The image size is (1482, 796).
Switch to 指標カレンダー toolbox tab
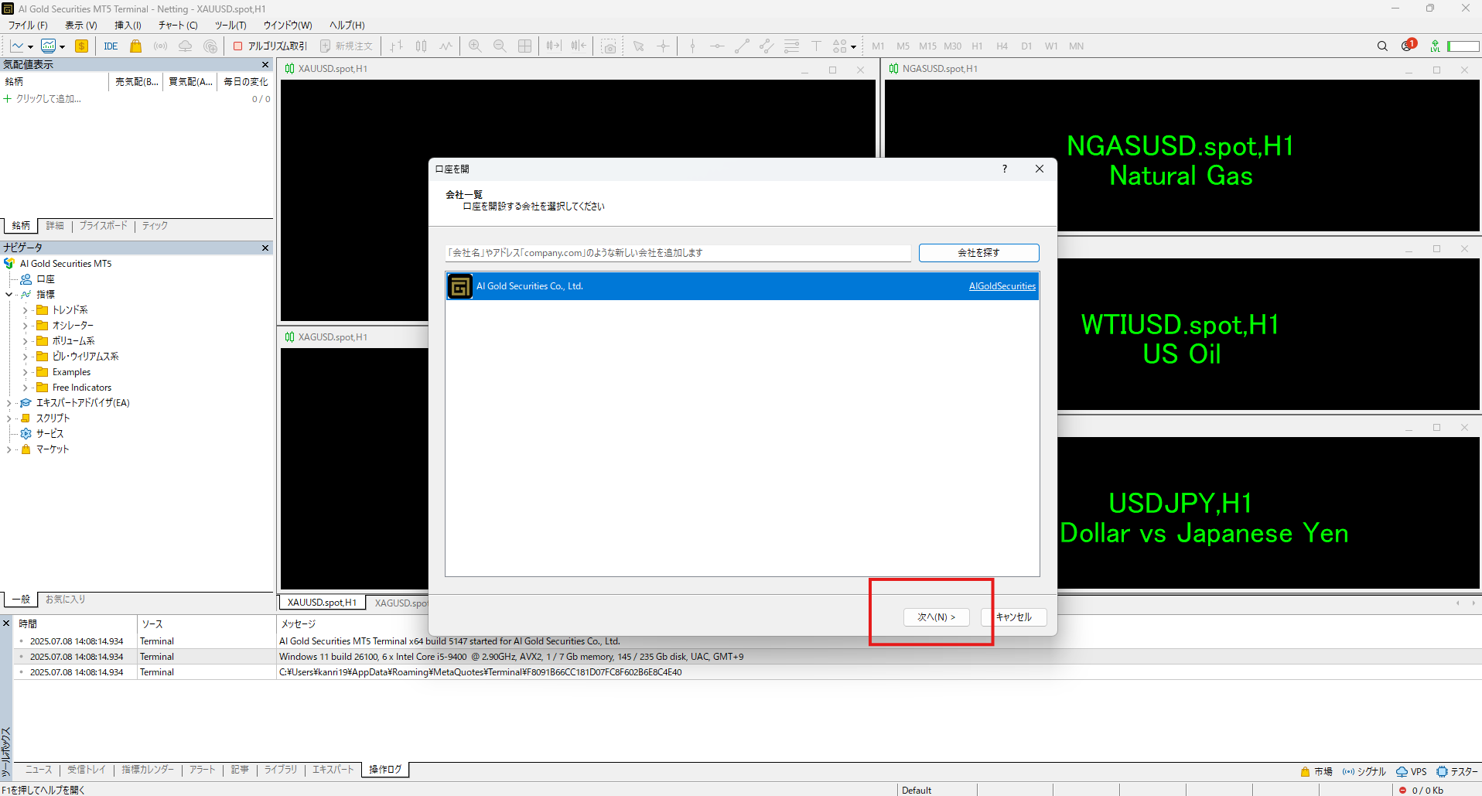(x=148, y=770)
